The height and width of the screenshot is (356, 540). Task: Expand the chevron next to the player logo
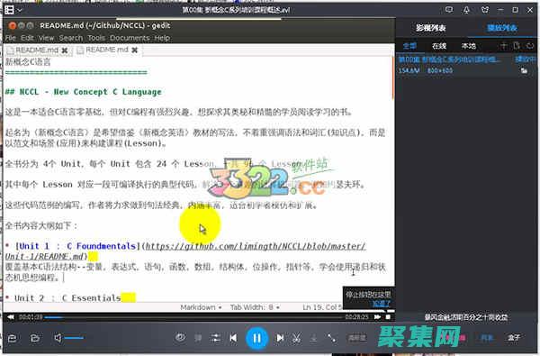coord(19,10)
